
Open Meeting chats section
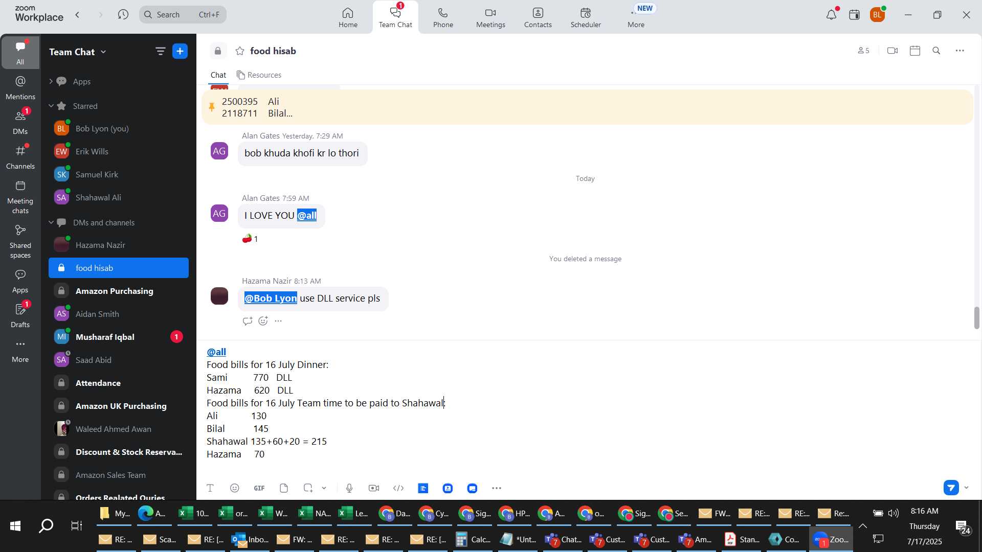[x=20, y=197]
